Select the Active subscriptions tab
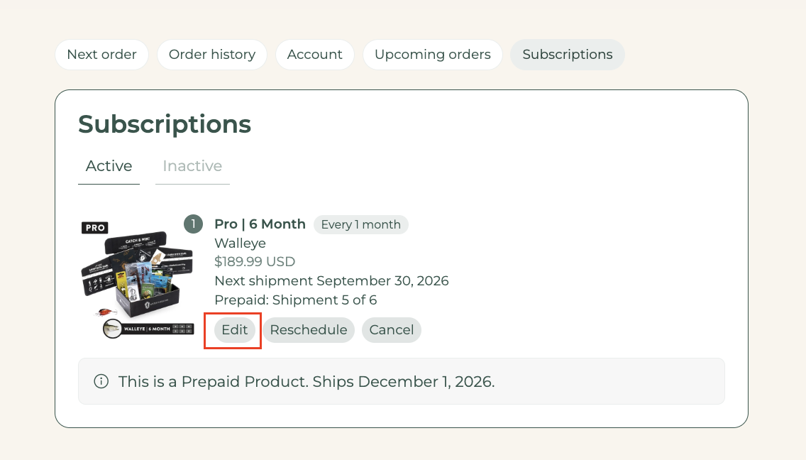806x460 pixels. click(x=109, y=166)
